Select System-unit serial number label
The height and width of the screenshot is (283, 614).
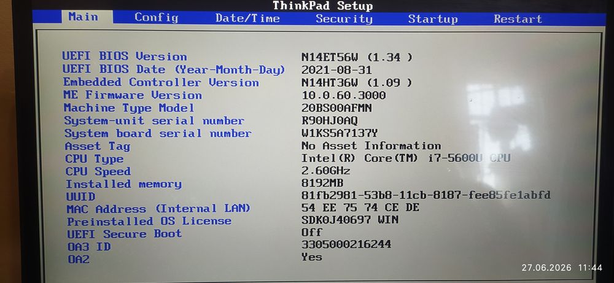point(154,120)
